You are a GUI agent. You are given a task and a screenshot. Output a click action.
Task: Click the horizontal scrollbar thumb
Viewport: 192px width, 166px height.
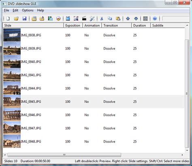point(64,155)
